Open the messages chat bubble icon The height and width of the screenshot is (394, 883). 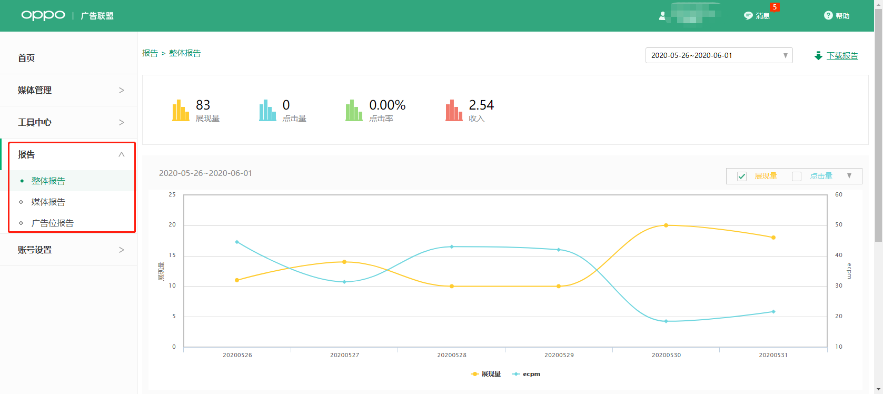[748, 16]
